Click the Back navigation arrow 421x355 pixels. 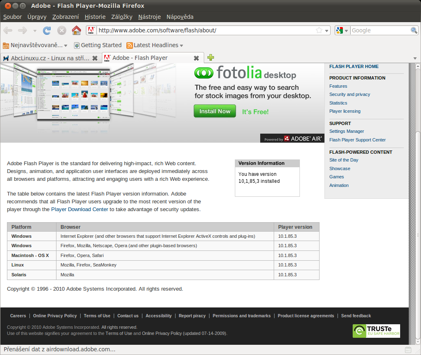8,30
